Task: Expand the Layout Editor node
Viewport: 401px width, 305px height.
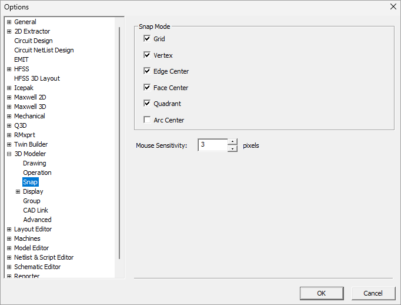Action: pos(9,229)
